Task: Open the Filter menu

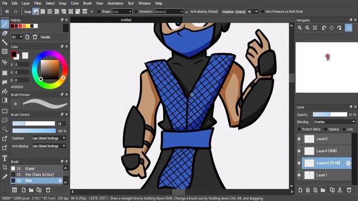Action: 37,3
